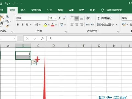Screen dimensions: 132x99
Task: Open font settings dialog launcher
Action: [66, 32]
